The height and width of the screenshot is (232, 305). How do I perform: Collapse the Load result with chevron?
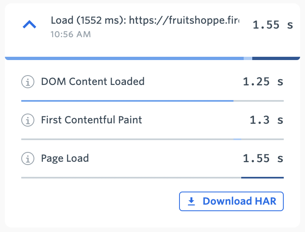click(x=29, y=25)
